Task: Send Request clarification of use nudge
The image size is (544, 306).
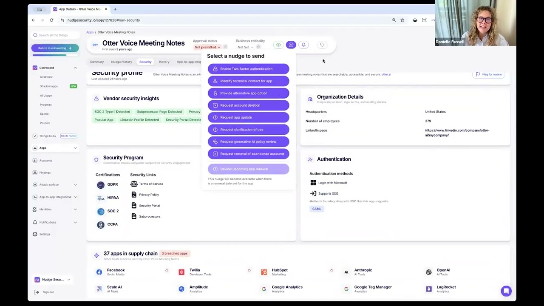Action: [x=248, y=130]
